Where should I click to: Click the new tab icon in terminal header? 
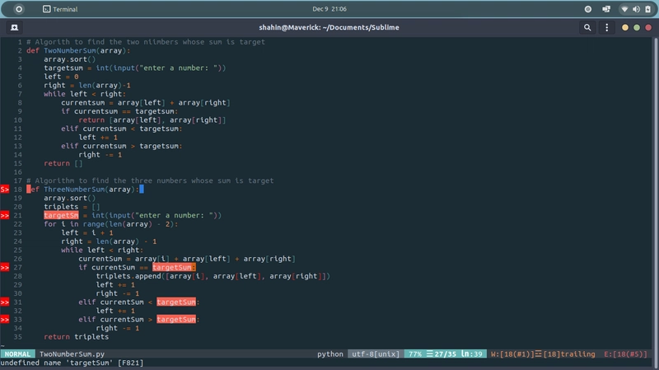click(x=16, y=27)
